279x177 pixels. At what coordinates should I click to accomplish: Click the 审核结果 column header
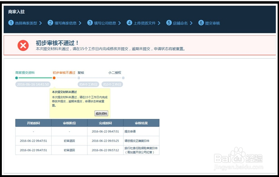pos(141,123)
